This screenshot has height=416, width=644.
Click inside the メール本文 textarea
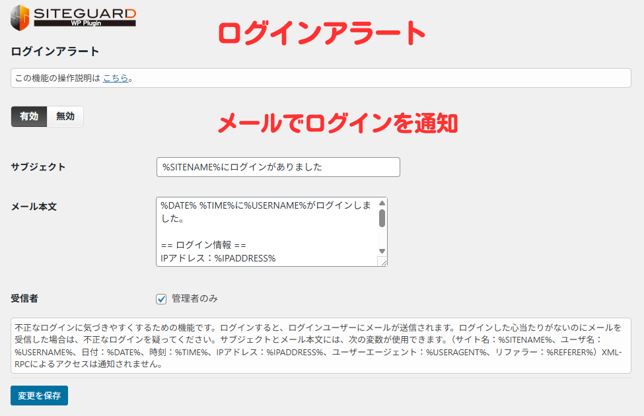pos(264,231)
